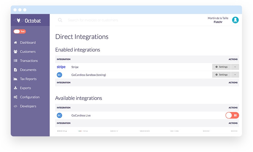
Task: Click the Configuration gears icon
Action: click(x=15, y=97)
